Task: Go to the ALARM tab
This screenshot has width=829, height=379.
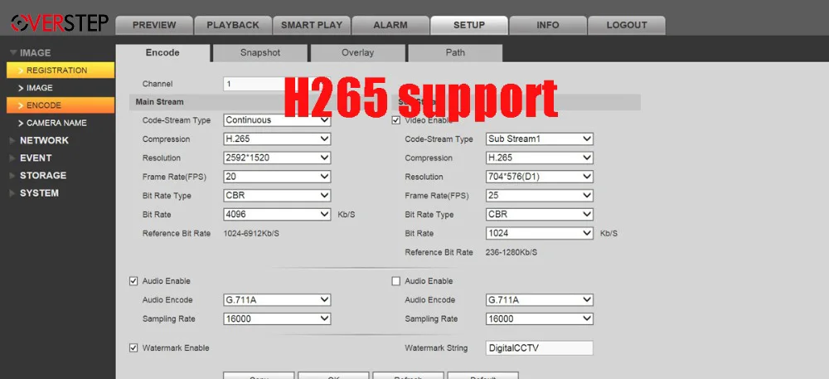Action: point(390,25)
